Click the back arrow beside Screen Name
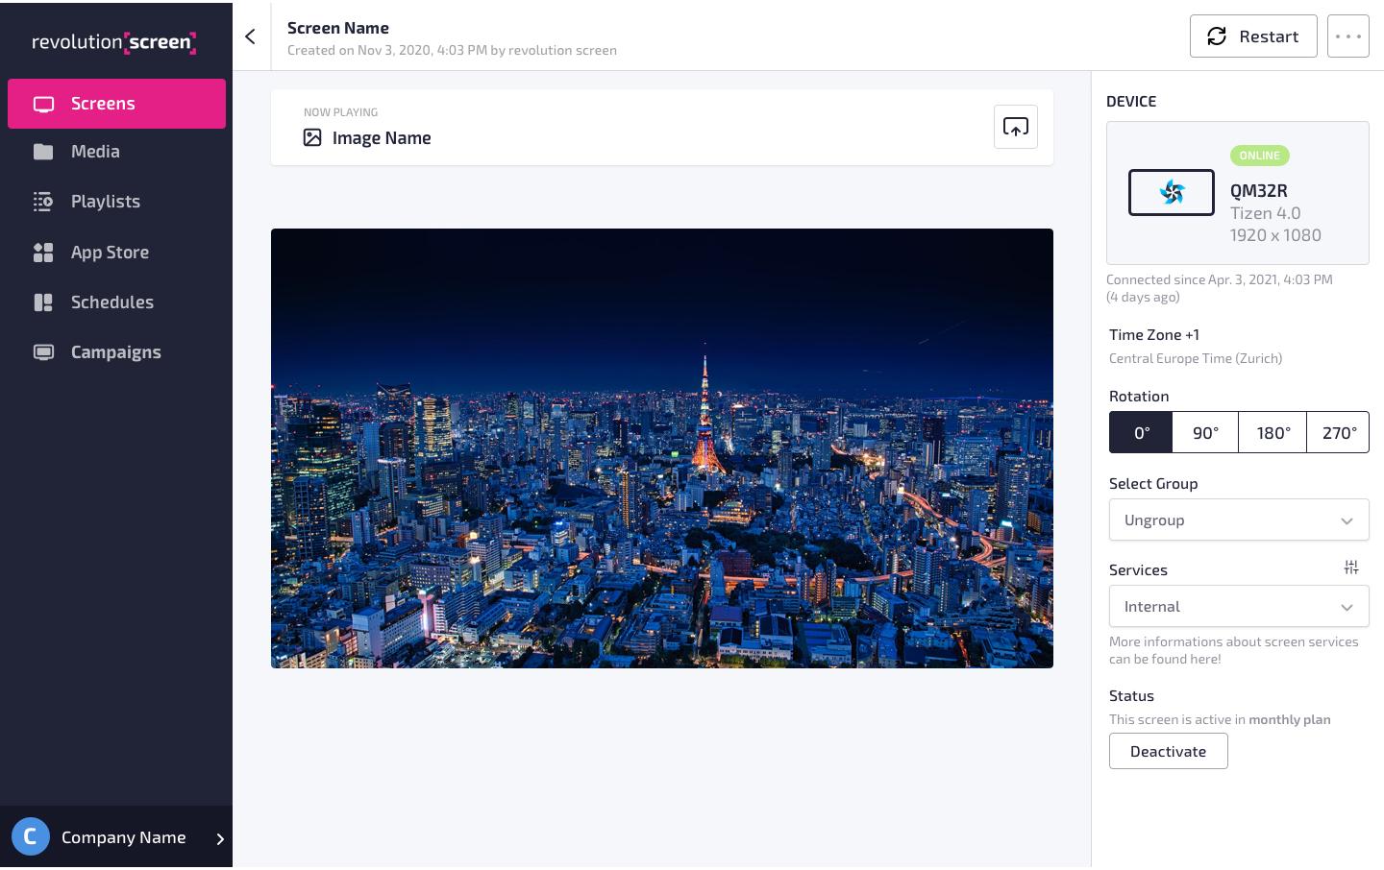The image size is (1384, 870). coord(250,36)
